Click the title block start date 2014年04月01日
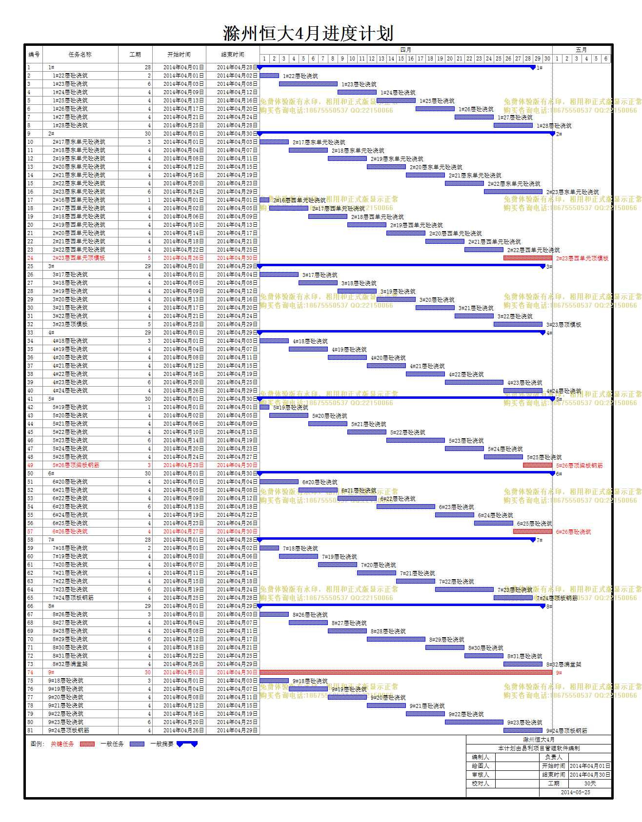Image resolution: width=642 pixels, height=822 pixels. [x=590, y=766]
